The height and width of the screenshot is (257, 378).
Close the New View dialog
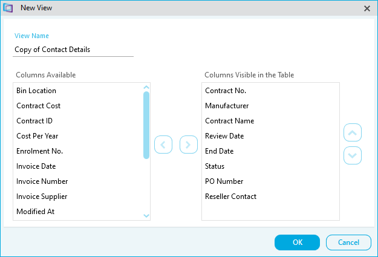(367, 8)
